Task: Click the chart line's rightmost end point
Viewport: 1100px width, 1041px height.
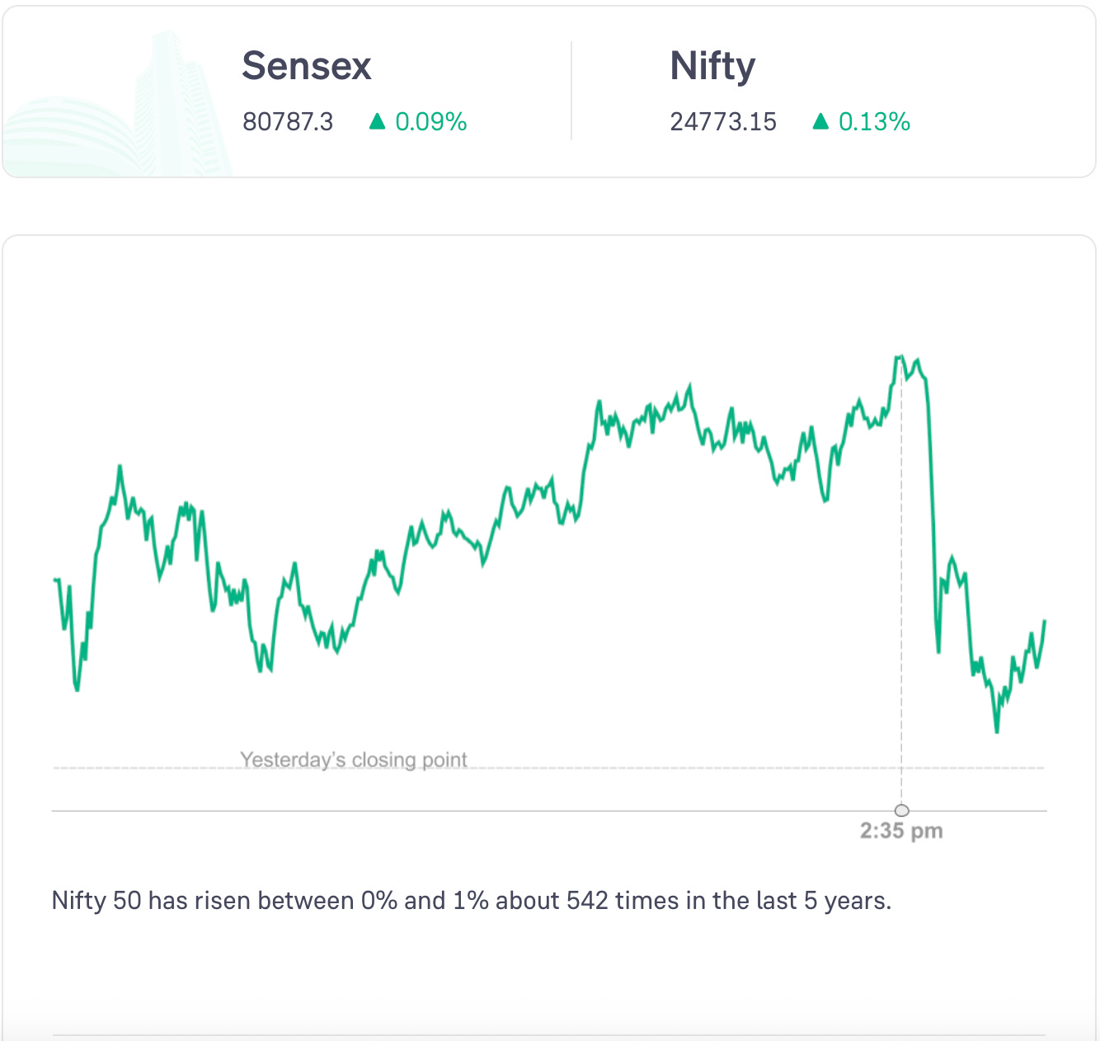Action: tap(1045, 620)
